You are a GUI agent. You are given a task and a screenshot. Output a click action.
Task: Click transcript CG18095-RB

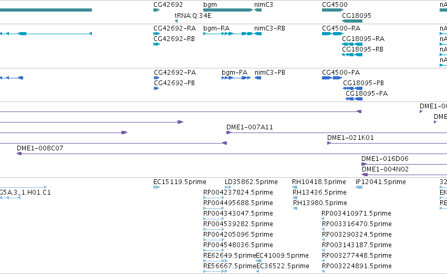coord(352,55)
